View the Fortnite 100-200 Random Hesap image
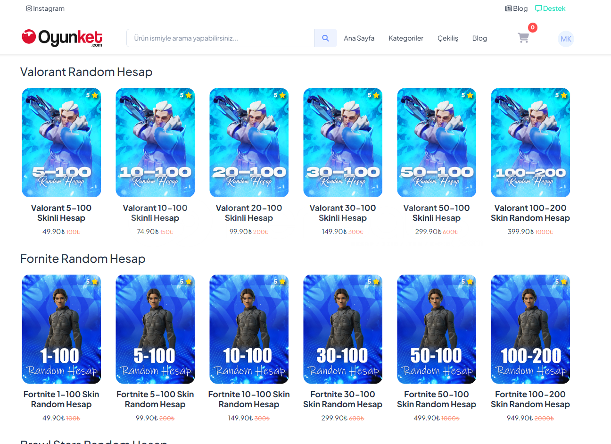Viewport: 611px width, 444px height. 530,329
